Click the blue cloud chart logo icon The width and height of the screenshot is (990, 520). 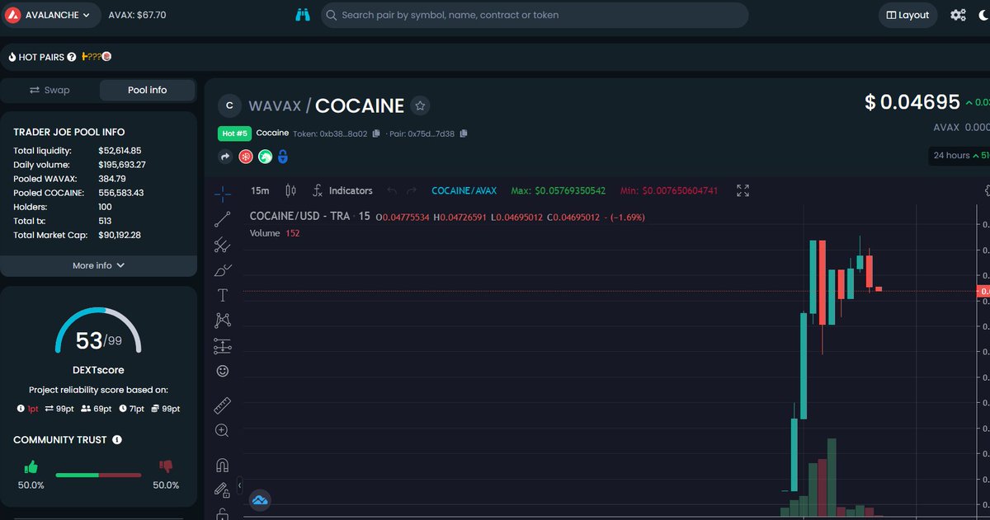coord(260,499)
